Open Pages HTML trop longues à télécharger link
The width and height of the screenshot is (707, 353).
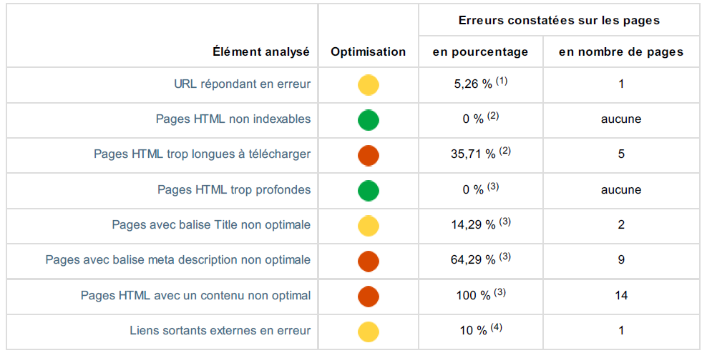[x=202, y=154]
